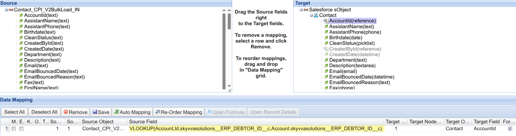Save the data mapping

(101, 112)
